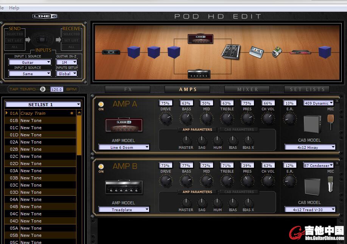Select the mixer block in signal chain

click(x=230, y=52)
